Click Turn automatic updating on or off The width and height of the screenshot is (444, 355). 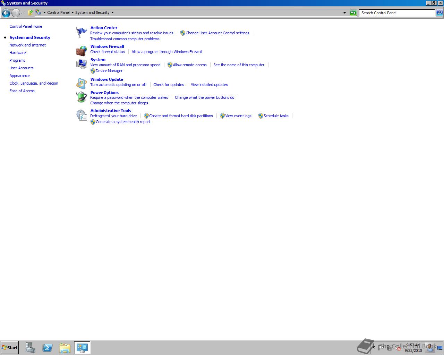[x=118, y=85]
